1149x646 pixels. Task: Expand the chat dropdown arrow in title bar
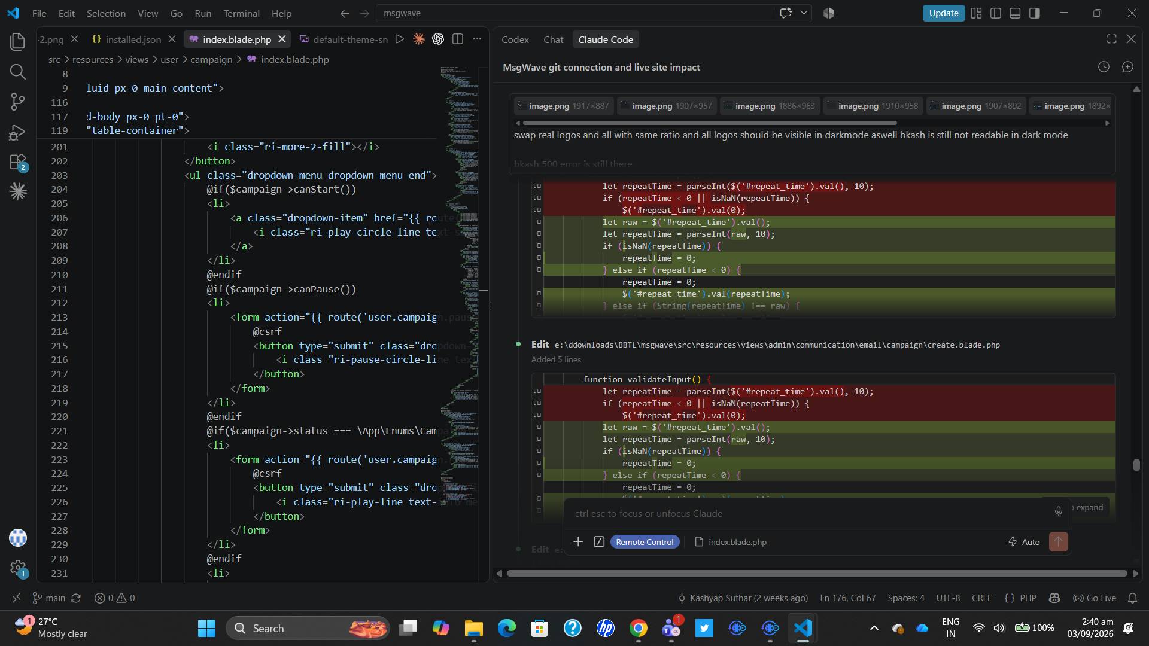804,13
